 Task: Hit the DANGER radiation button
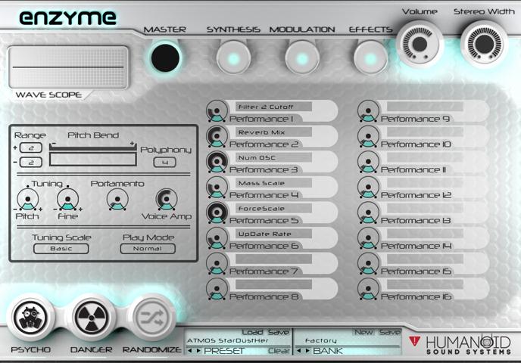pyautogui.click(x=91, y=318)
